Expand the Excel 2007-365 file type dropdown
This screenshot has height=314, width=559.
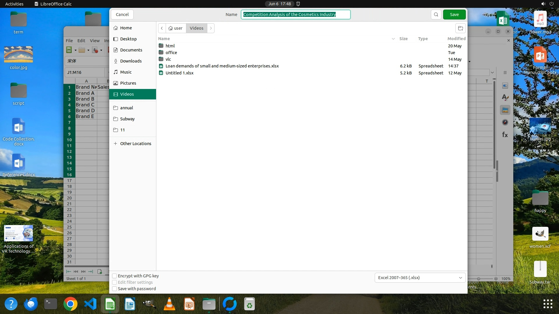point(420,278)
